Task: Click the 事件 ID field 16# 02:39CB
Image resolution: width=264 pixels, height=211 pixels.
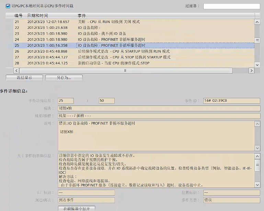Action: (x=231, y=101)
